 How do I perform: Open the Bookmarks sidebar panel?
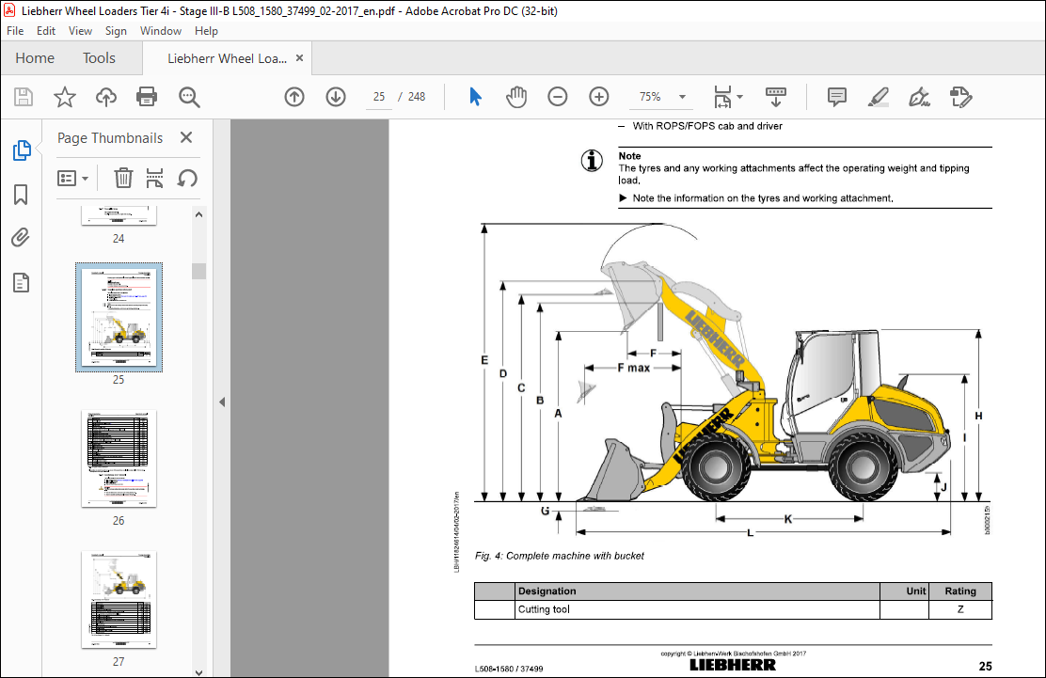click(21, 195)
